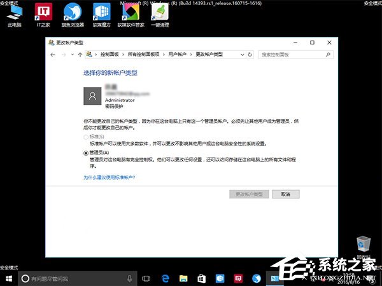Screen dimensions: 382x286
Task: Navigate to 所有控制面板项 breadcrumb
Action: [143, 55]
